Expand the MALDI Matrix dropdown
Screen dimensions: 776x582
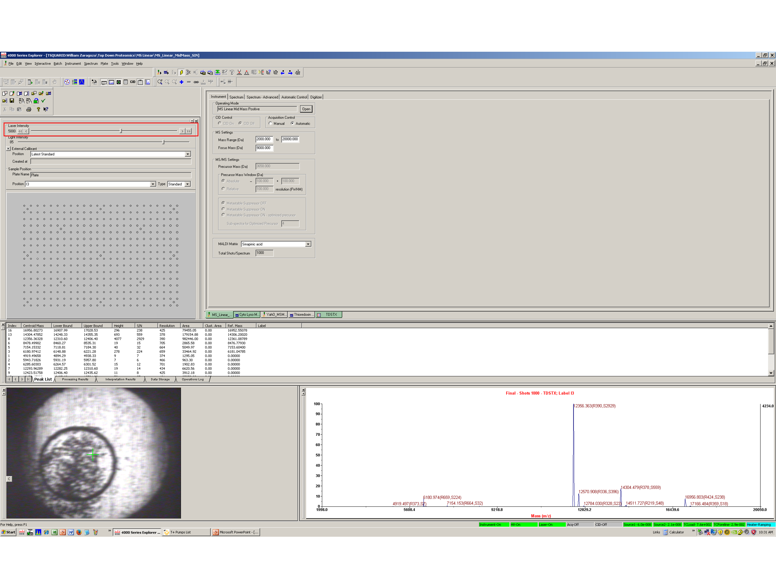pyautogui.click(x=308, y=244)
